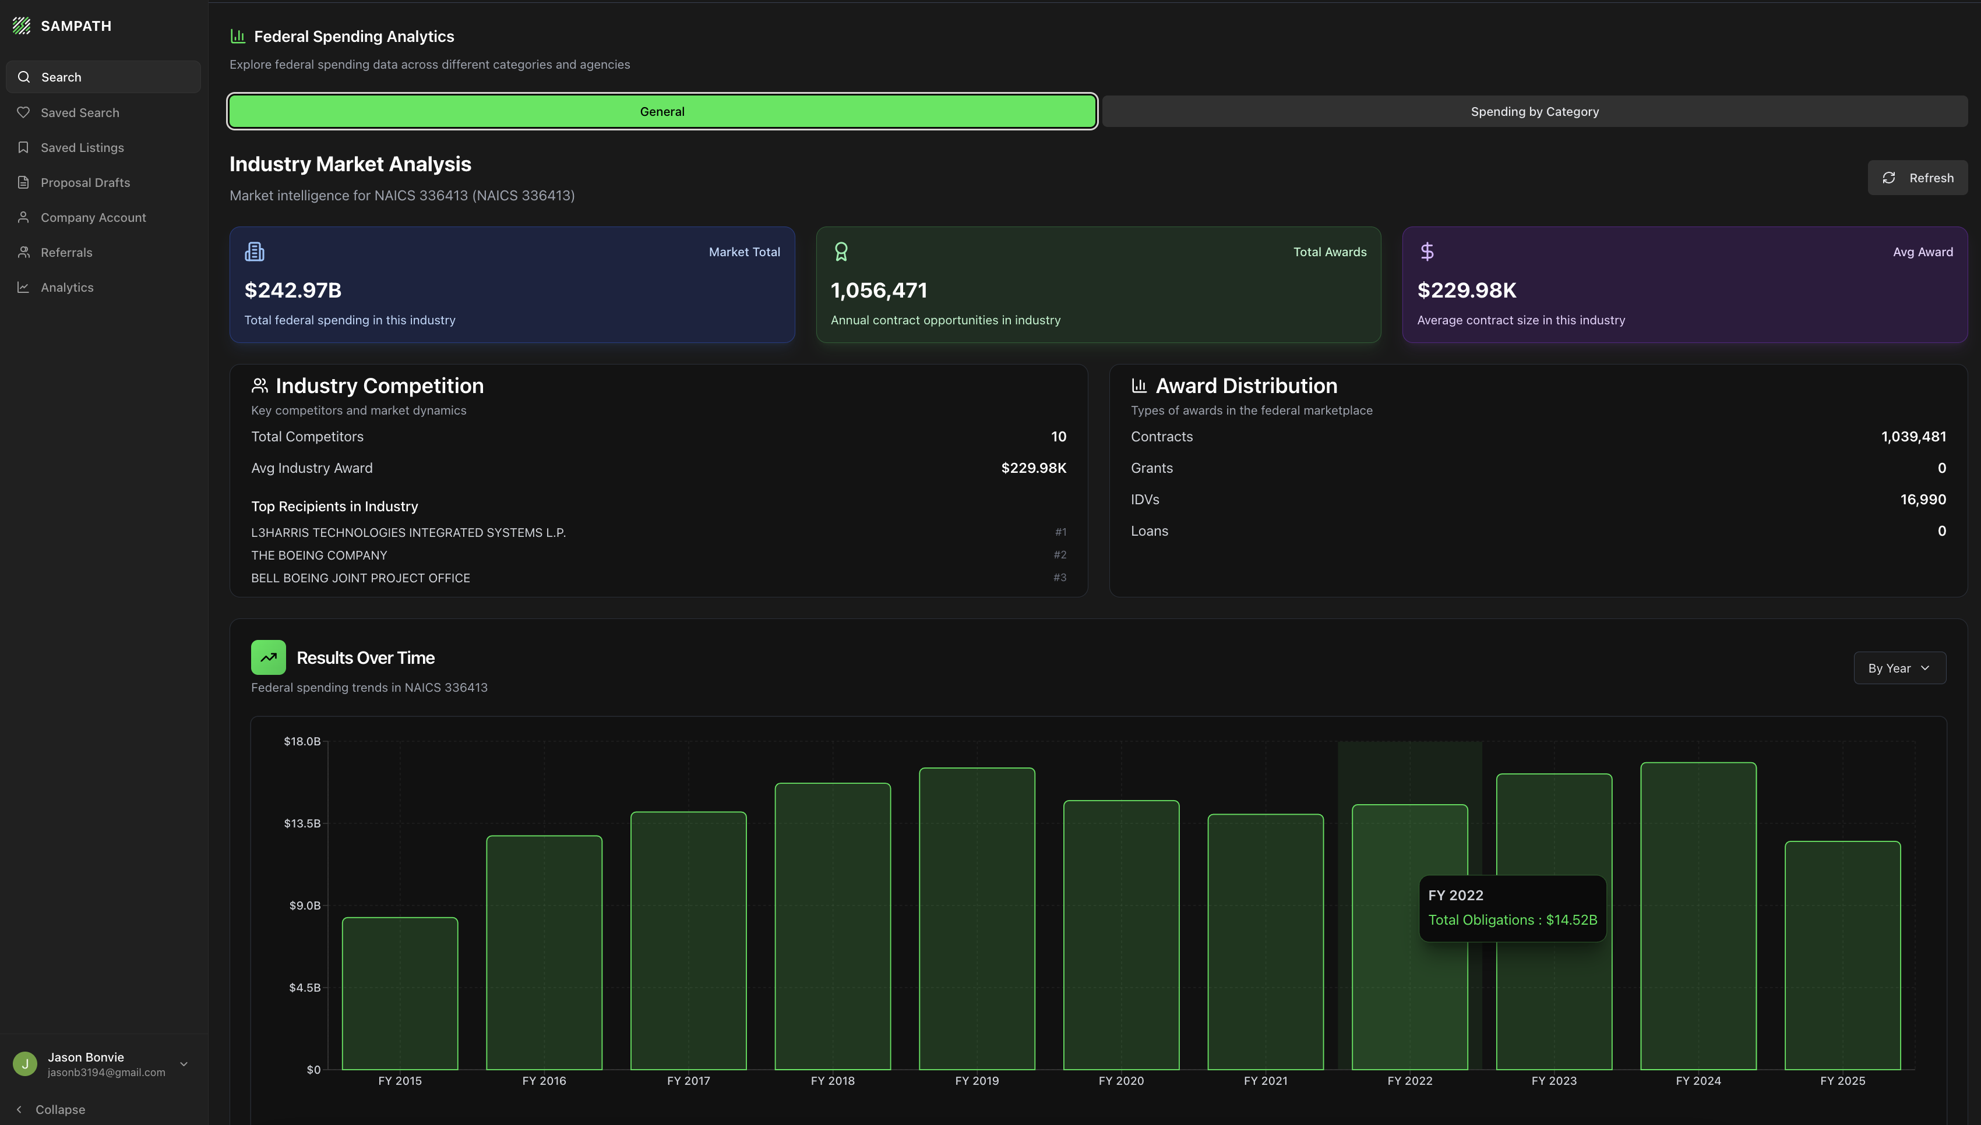
Task: Click the Saved Listings bookmark icon
Action: (x=23, y=147)
